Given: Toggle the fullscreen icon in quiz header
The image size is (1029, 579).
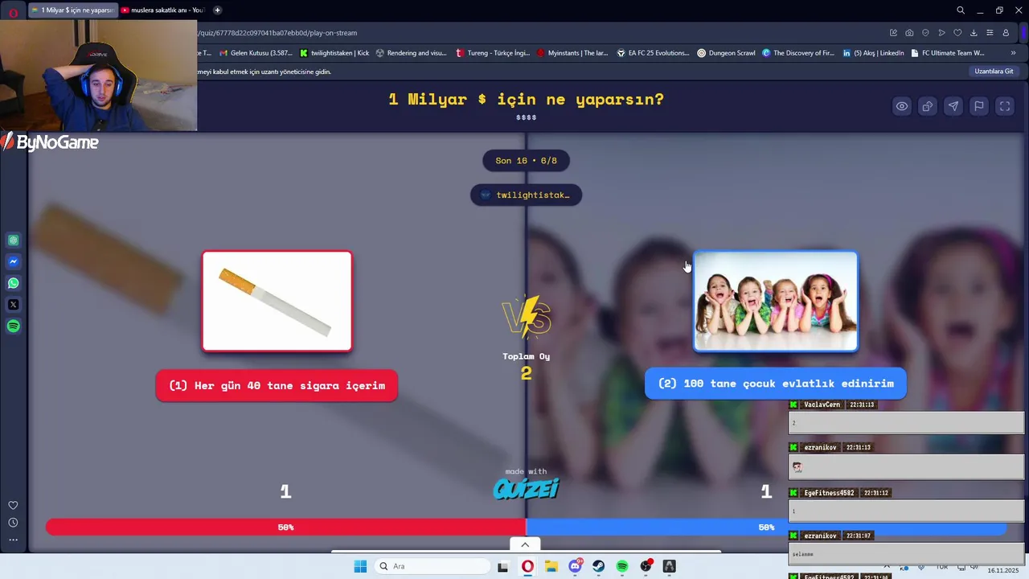Looking at the screenshot, I should click(1005, 106).
